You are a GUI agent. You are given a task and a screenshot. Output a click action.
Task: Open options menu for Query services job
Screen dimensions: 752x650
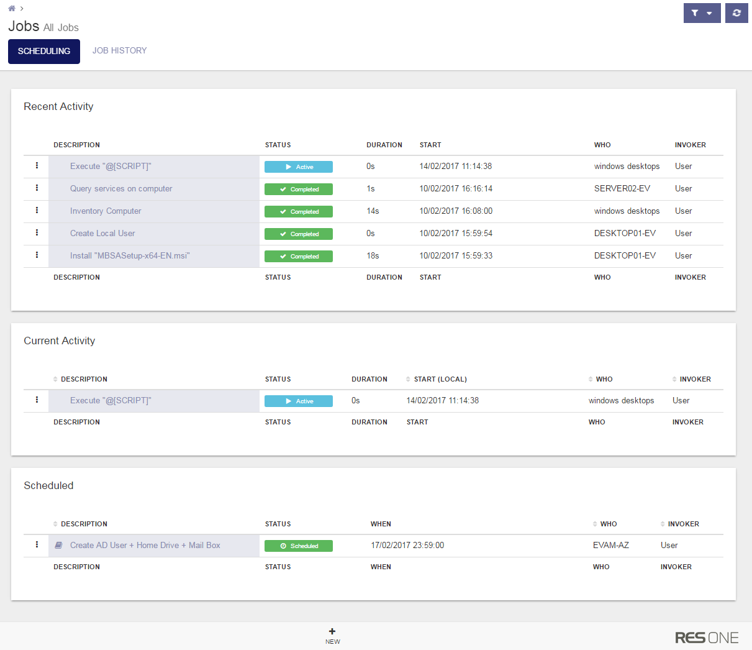coord(37,188)
